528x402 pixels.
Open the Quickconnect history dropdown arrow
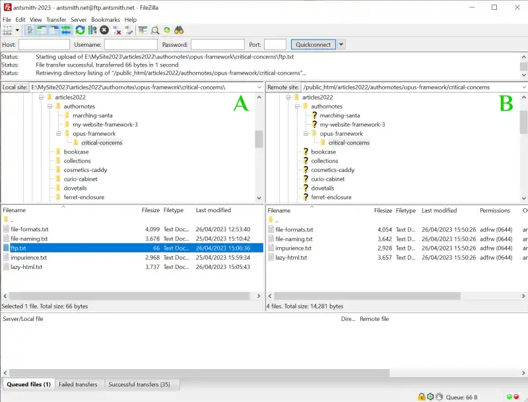click(341, 44)
